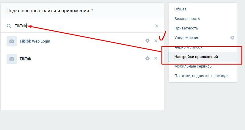This screenshot has width=245, height=130.
Task: Click the search magnifier icon
Action: pos(9,26)
